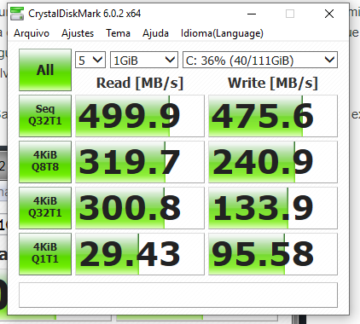Minimize the CrystalDiskMark window
The height and width of the screenshot is (324, 360).
(252, 14)
